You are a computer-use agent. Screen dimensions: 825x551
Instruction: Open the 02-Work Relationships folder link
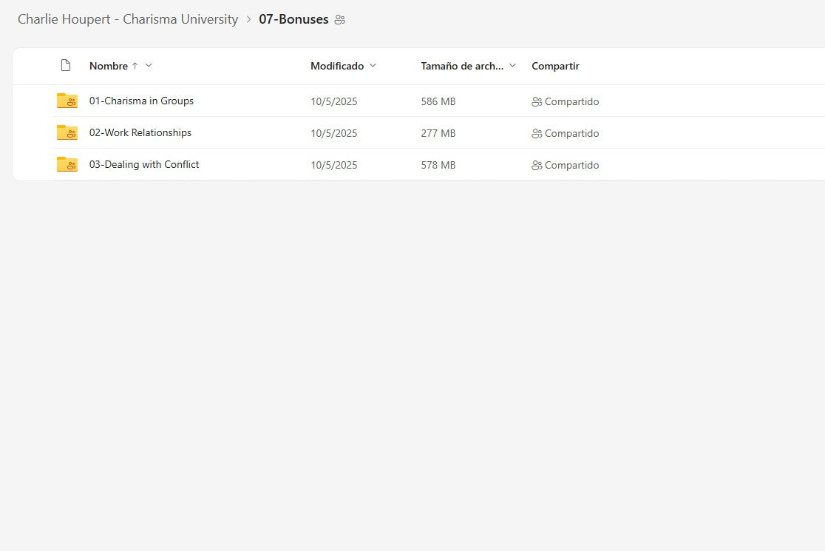tap(140, 133)
